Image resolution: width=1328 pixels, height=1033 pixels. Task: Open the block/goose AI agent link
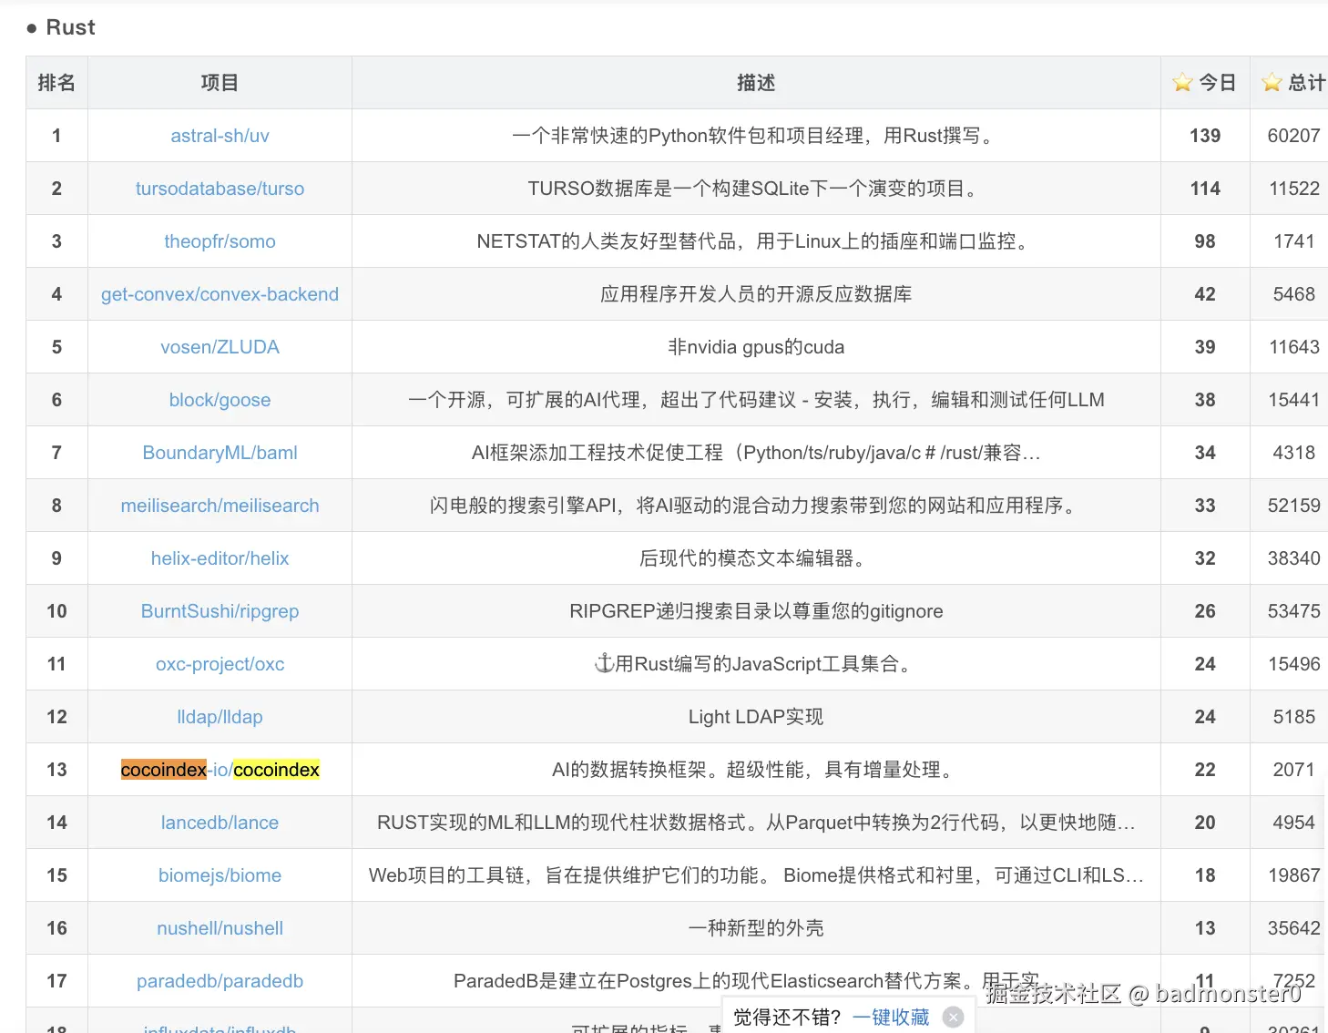coord(220,399)
